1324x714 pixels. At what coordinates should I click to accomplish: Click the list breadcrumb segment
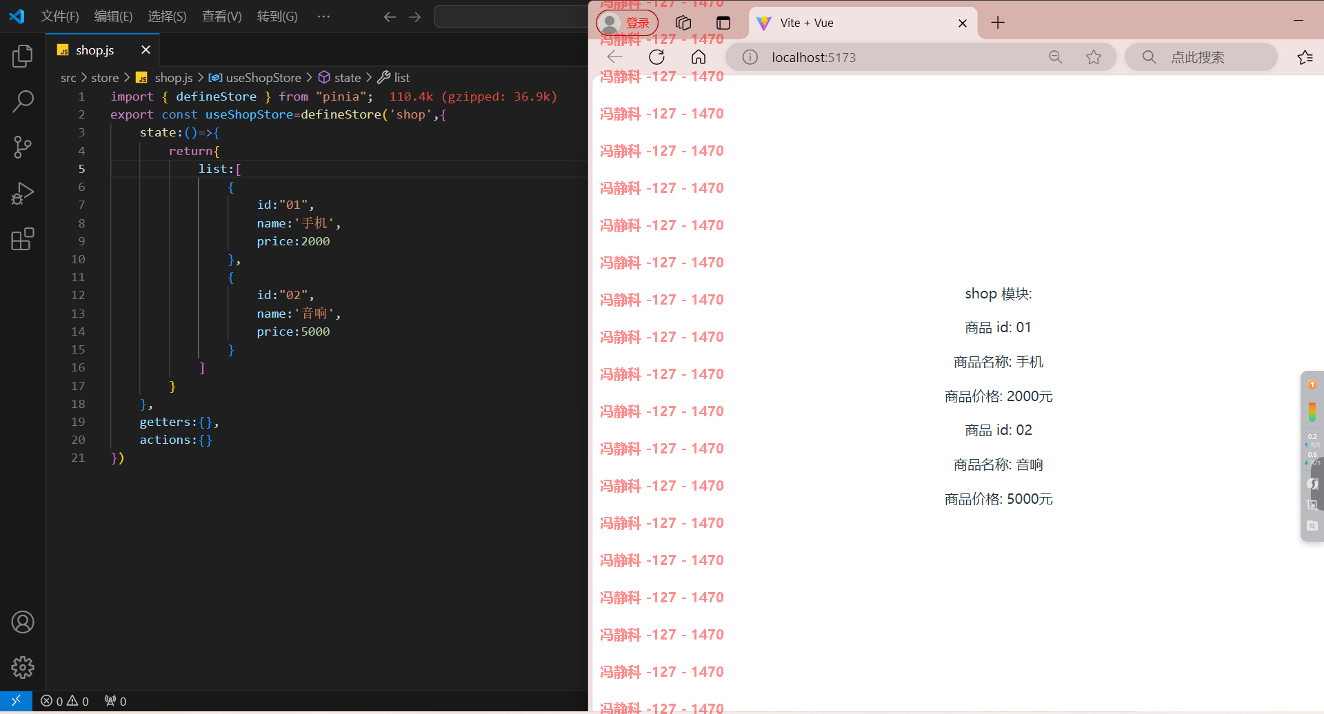pos(394,78)
